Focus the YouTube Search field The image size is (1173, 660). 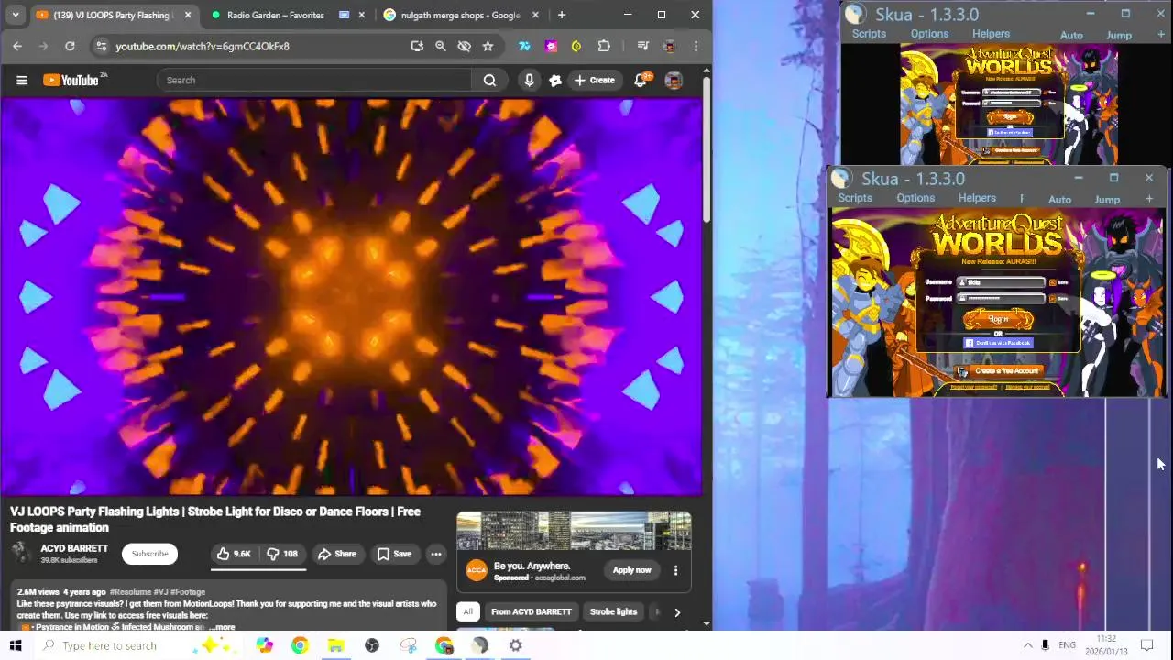314,80
